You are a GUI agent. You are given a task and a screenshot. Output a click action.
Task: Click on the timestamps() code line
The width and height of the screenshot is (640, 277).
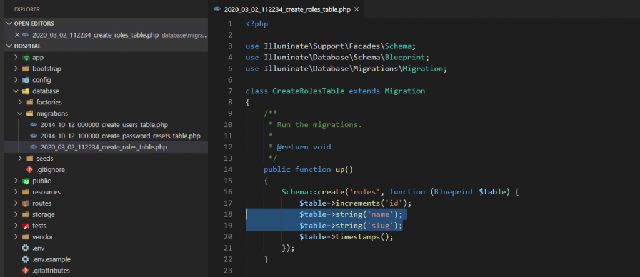346,236
